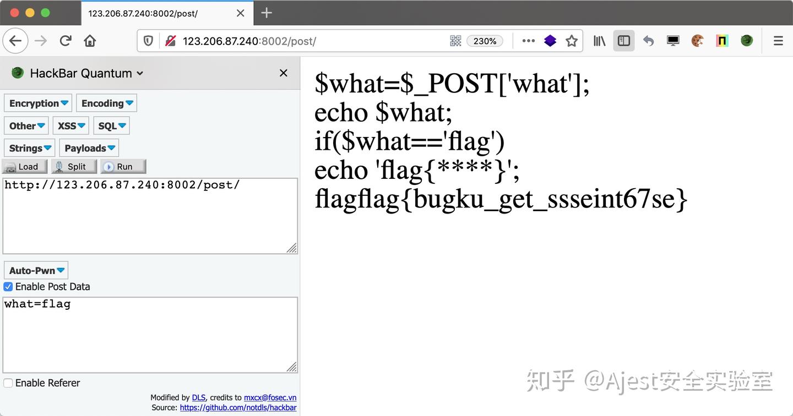Open the Library icon in the toolbar

599,40
